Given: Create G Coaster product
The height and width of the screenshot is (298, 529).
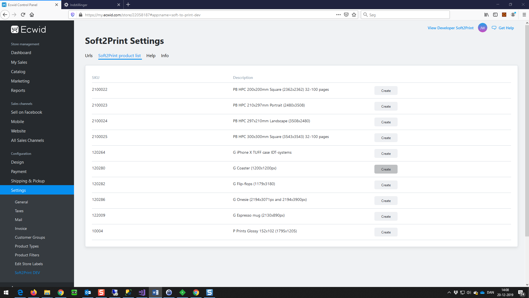Looking at the screenshot, I should [x=386, y=169].
